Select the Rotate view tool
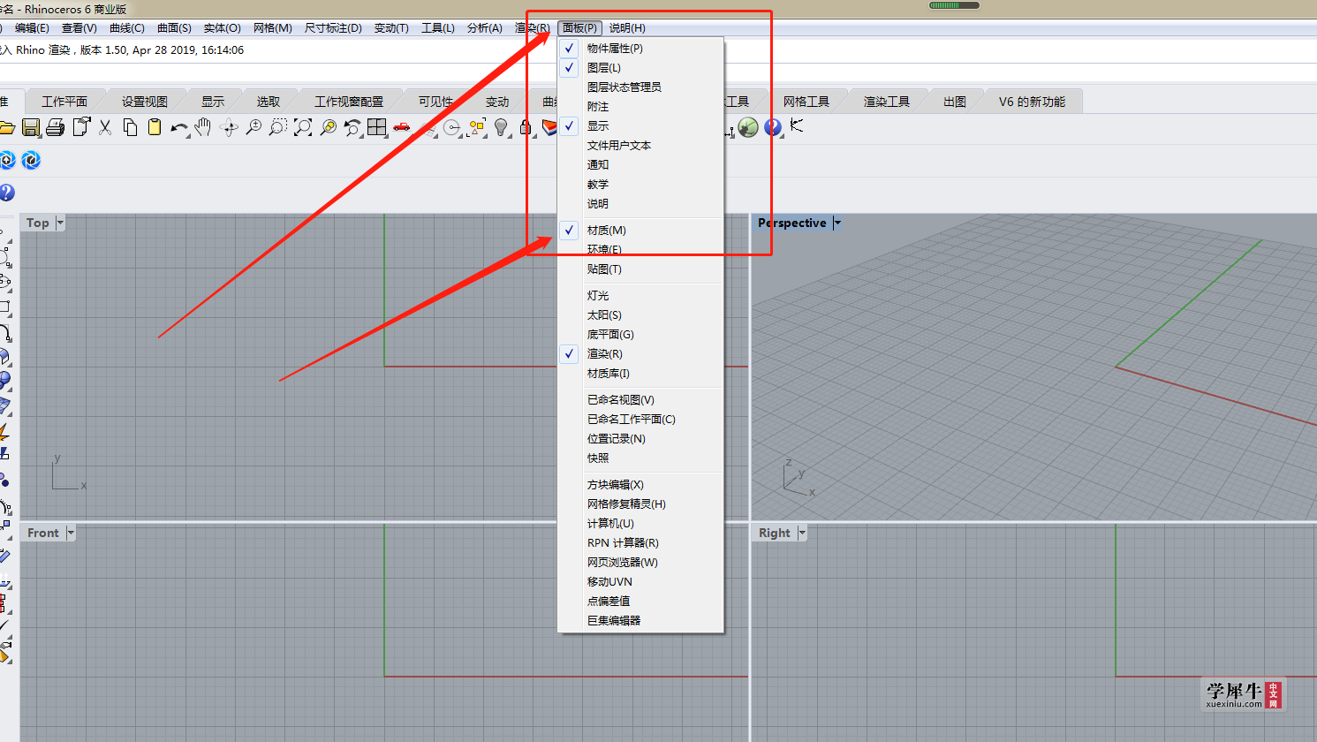The height and width of the screenshot is (742, 1317). (229, 128)
